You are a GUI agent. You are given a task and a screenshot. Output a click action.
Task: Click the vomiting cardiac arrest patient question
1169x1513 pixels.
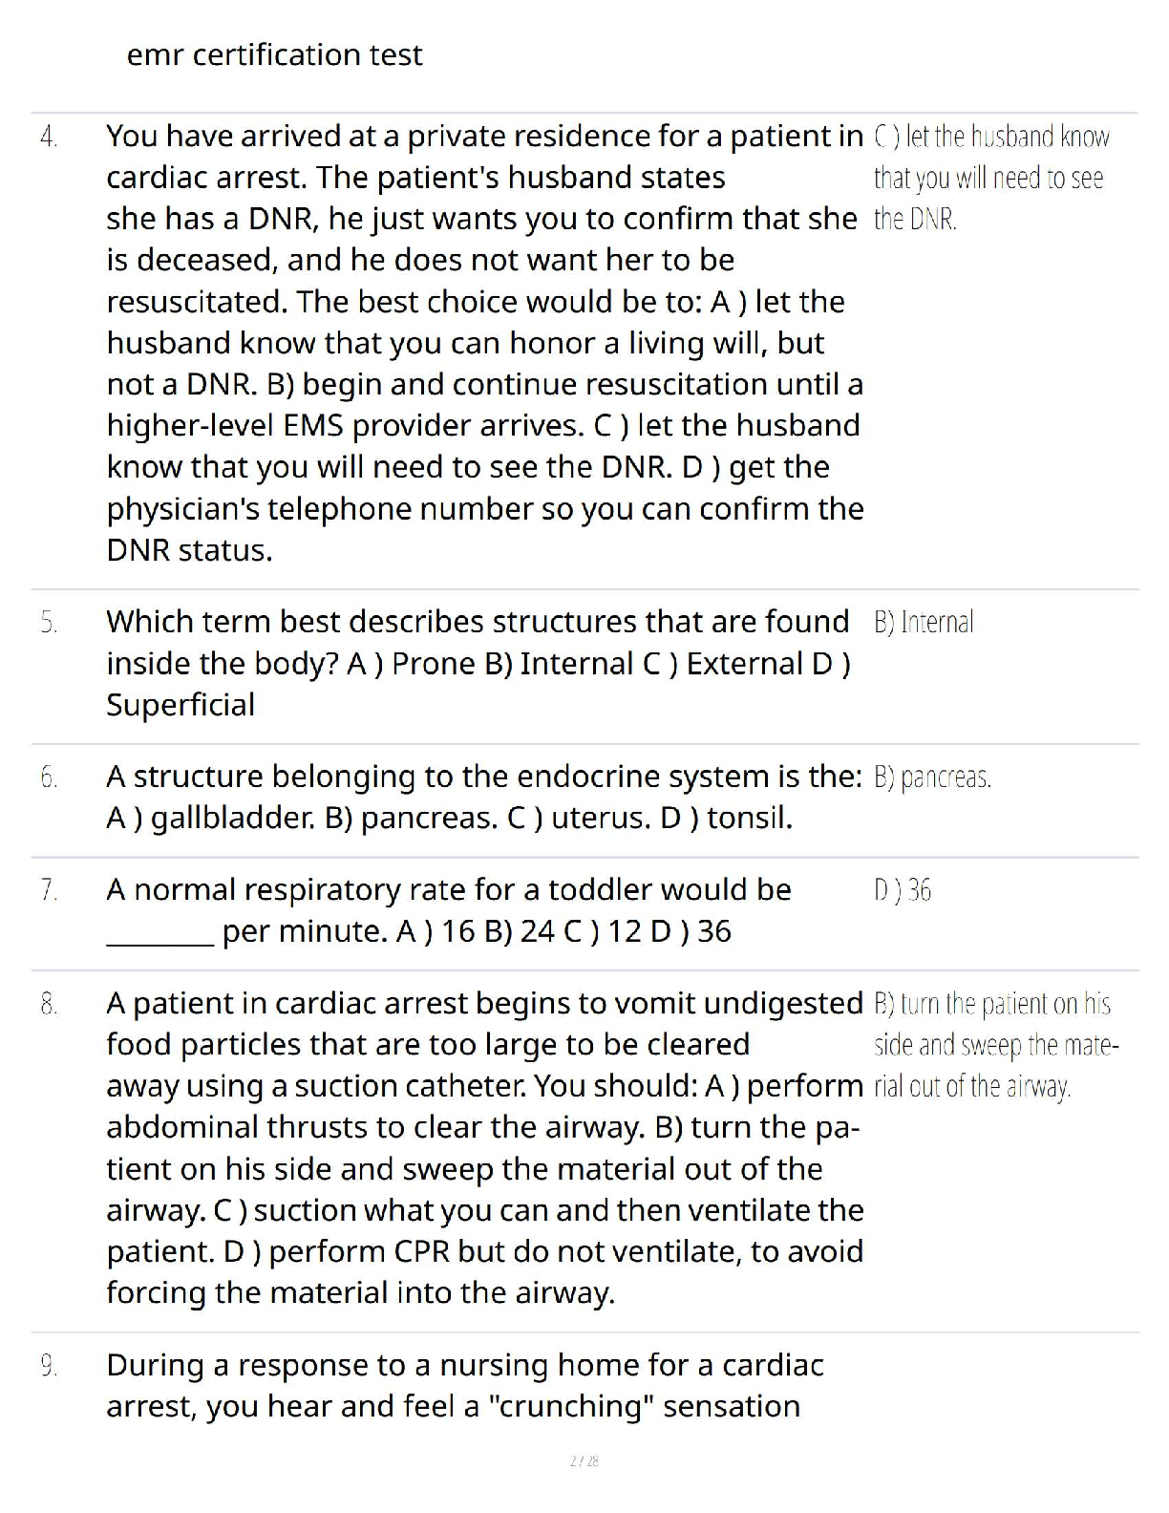click(484, 1147)
